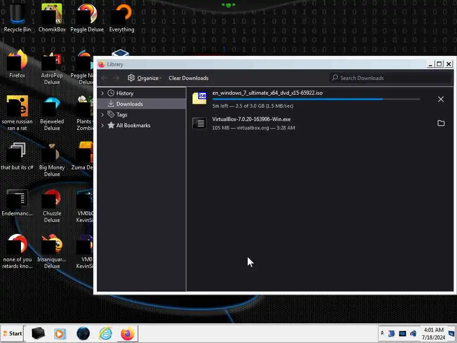Viewport: 457px width, 343px height.
Task: Open the Everything search desktop icon
Action: (122, 17)
